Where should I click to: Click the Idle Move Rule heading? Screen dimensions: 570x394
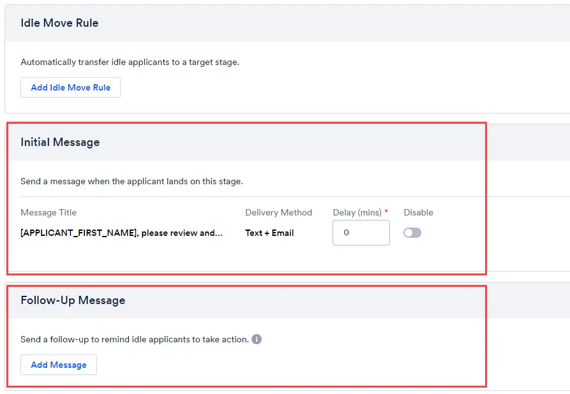point(59,23)
